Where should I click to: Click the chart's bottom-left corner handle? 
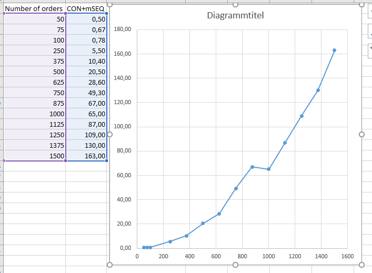click(x=110, y=265)
